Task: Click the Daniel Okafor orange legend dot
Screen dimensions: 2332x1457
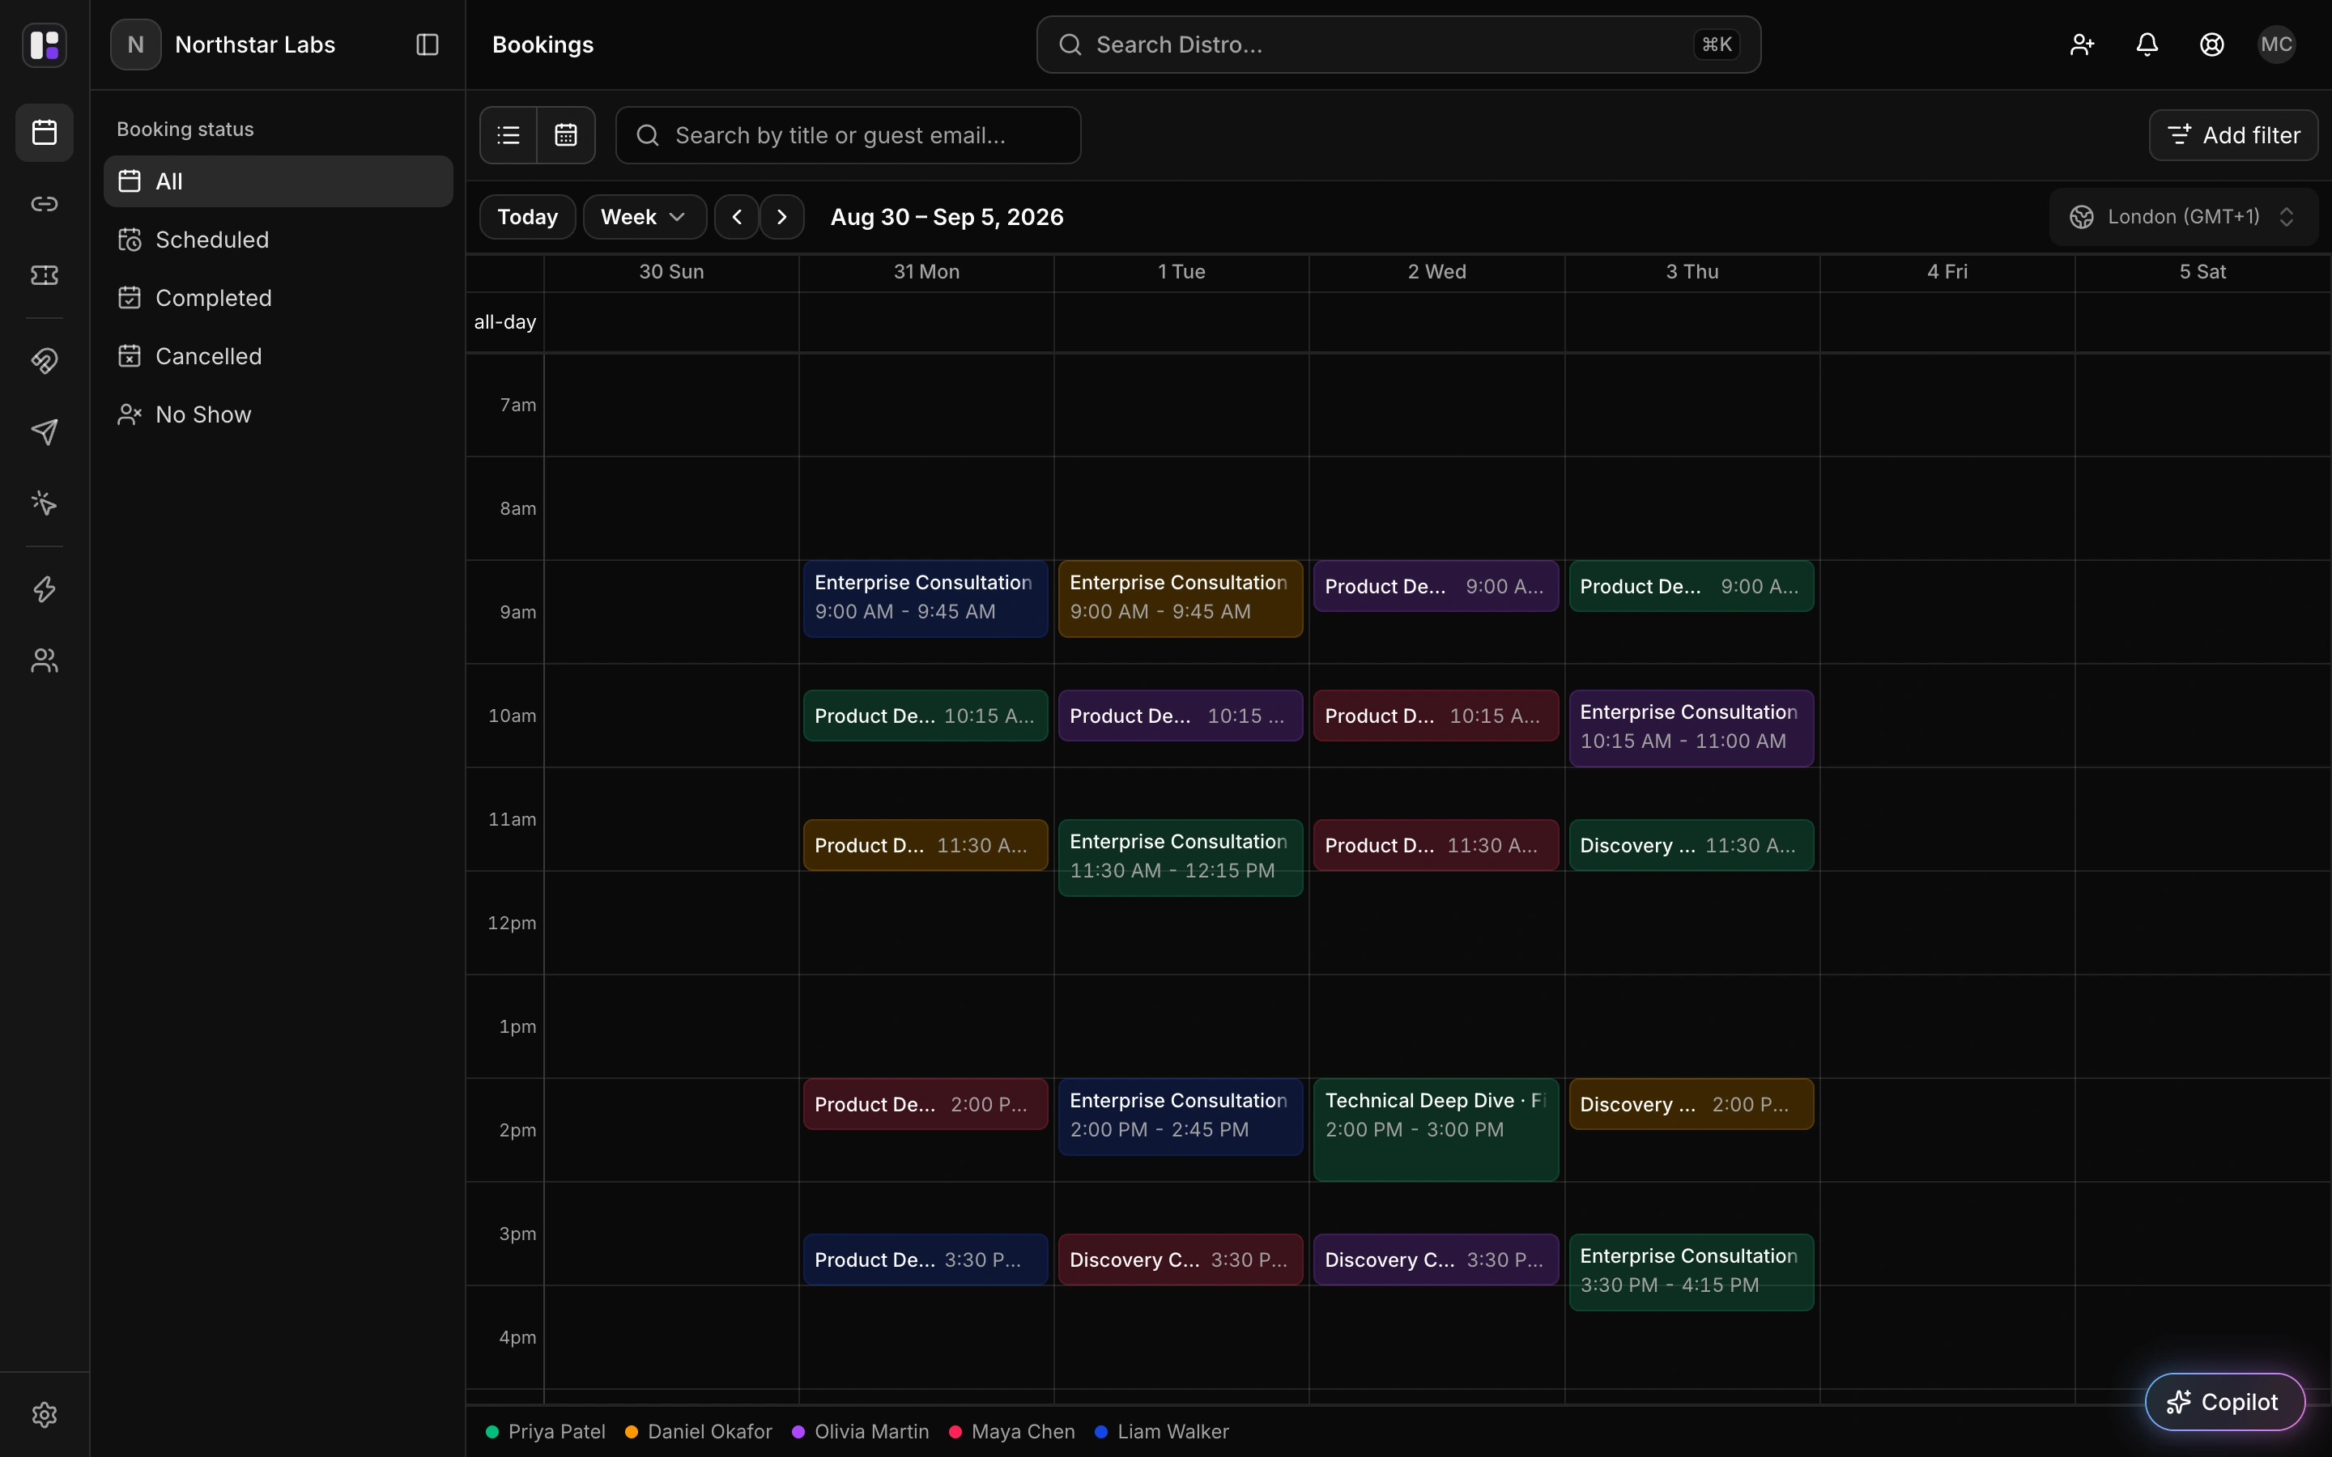Action: click(632, 1432)
